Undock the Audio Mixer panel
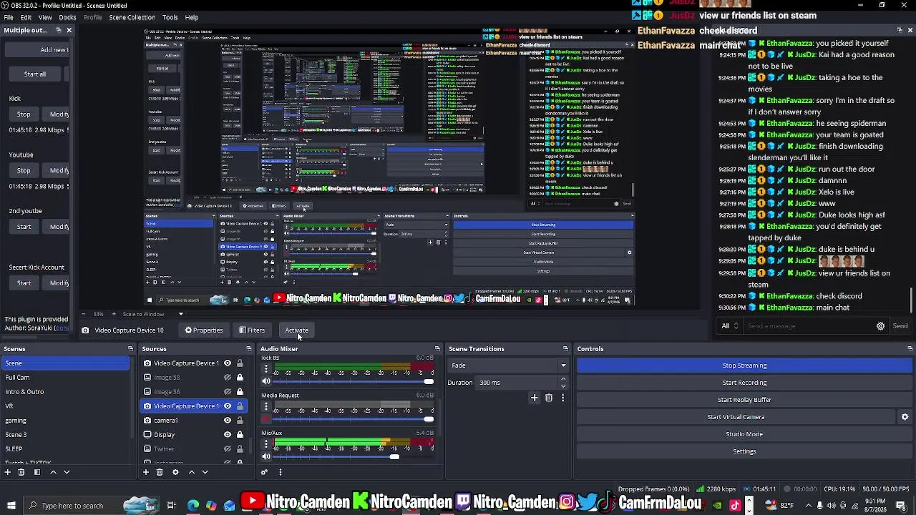916x515 pixels. click(437, 349)
